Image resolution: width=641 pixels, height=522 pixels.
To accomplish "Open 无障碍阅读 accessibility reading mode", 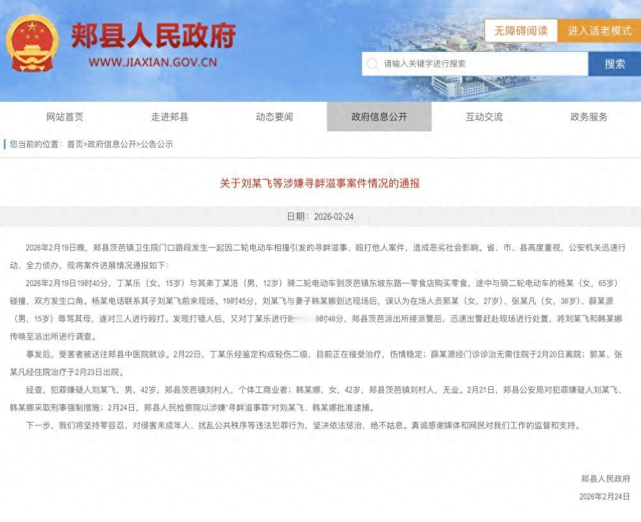I will (520, 31).
